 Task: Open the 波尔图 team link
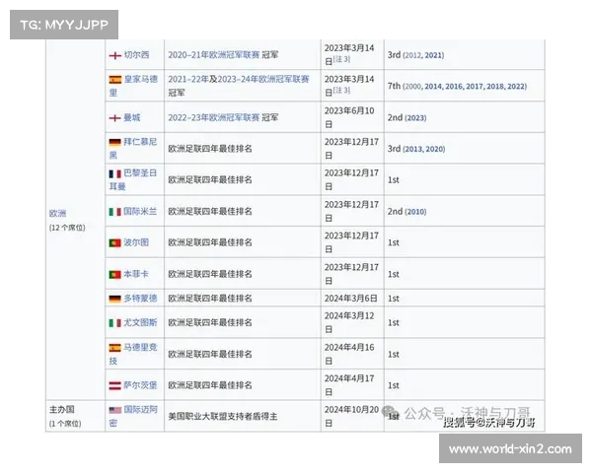click(136, 242)
